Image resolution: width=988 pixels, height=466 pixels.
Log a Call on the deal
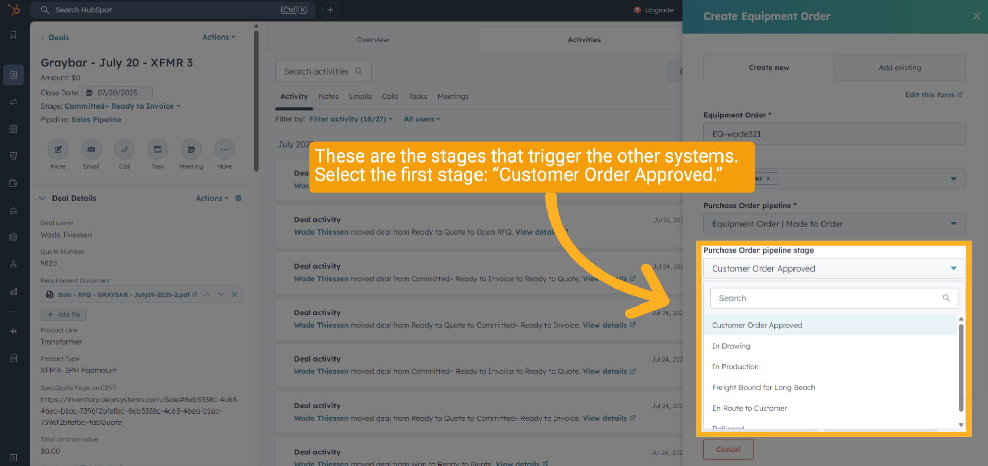point(125,150)
